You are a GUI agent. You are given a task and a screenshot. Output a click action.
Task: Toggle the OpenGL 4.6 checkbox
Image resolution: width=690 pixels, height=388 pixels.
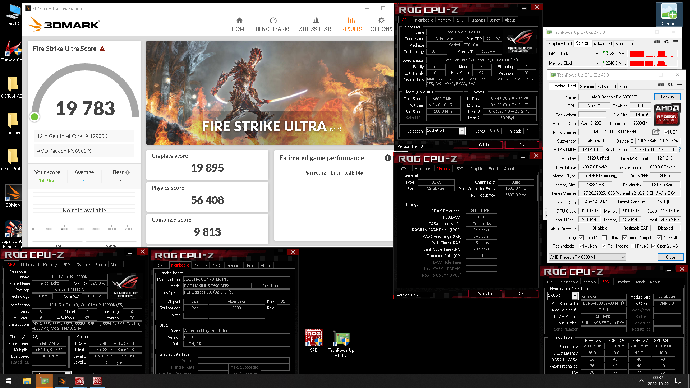[653, 246]
